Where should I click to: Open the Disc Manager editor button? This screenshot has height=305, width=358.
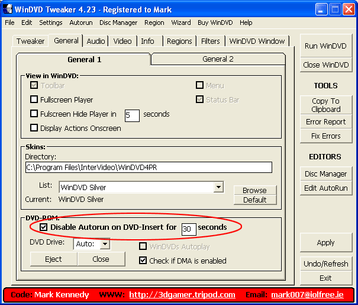tap(325, 174)
